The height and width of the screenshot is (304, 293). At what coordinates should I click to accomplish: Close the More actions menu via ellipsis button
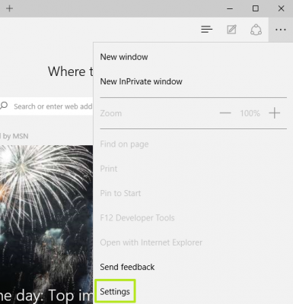click(x=281, y=30)
